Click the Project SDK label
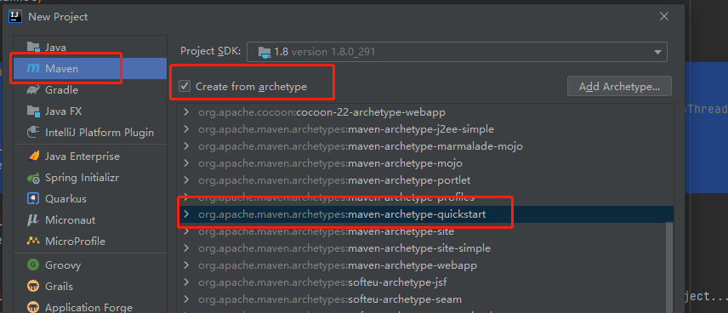The image size is (728, 313). tap(210, 51)
